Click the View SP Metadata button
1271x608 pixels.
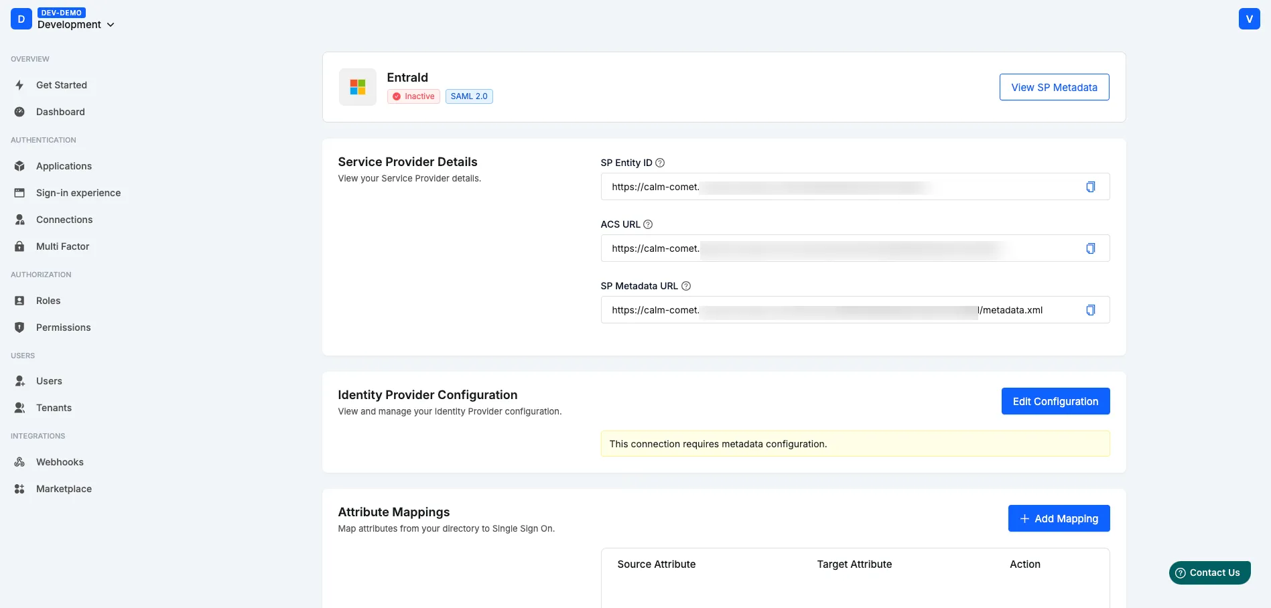click(1053, 87)
